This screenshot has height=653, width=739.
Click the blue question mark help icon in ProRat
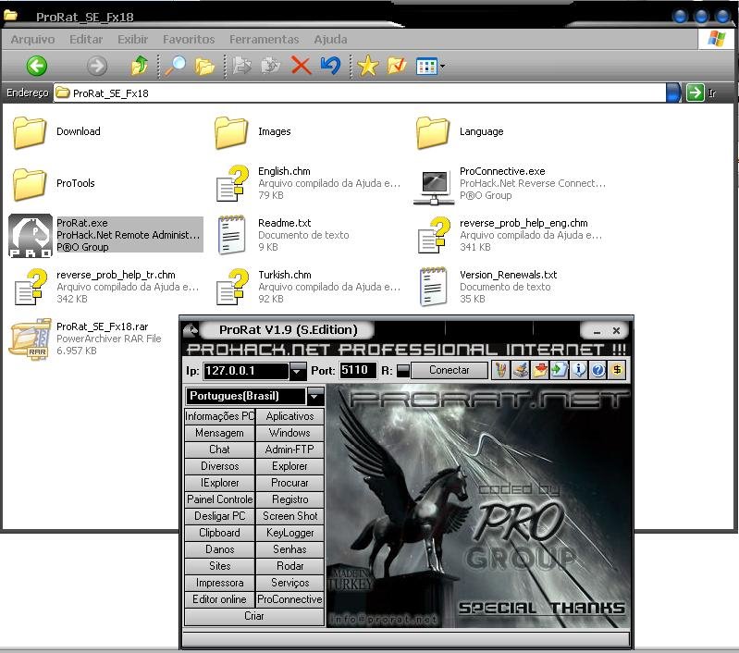tap(598, 370)
